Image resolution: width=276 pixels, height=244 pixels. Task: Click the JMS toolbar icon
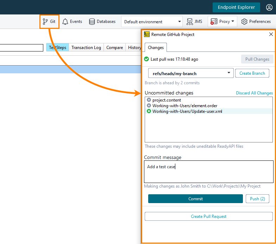pyautogui.click(x=190, y=22)
